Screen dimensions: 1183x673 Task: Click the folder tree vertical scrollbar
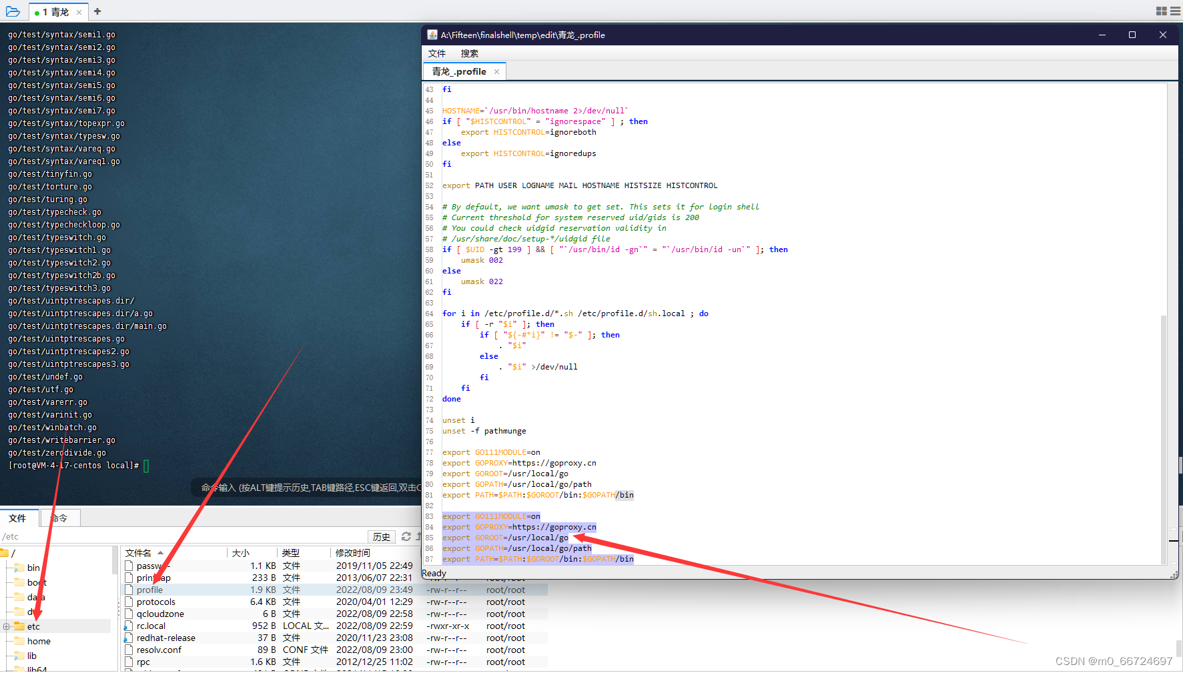115,560
